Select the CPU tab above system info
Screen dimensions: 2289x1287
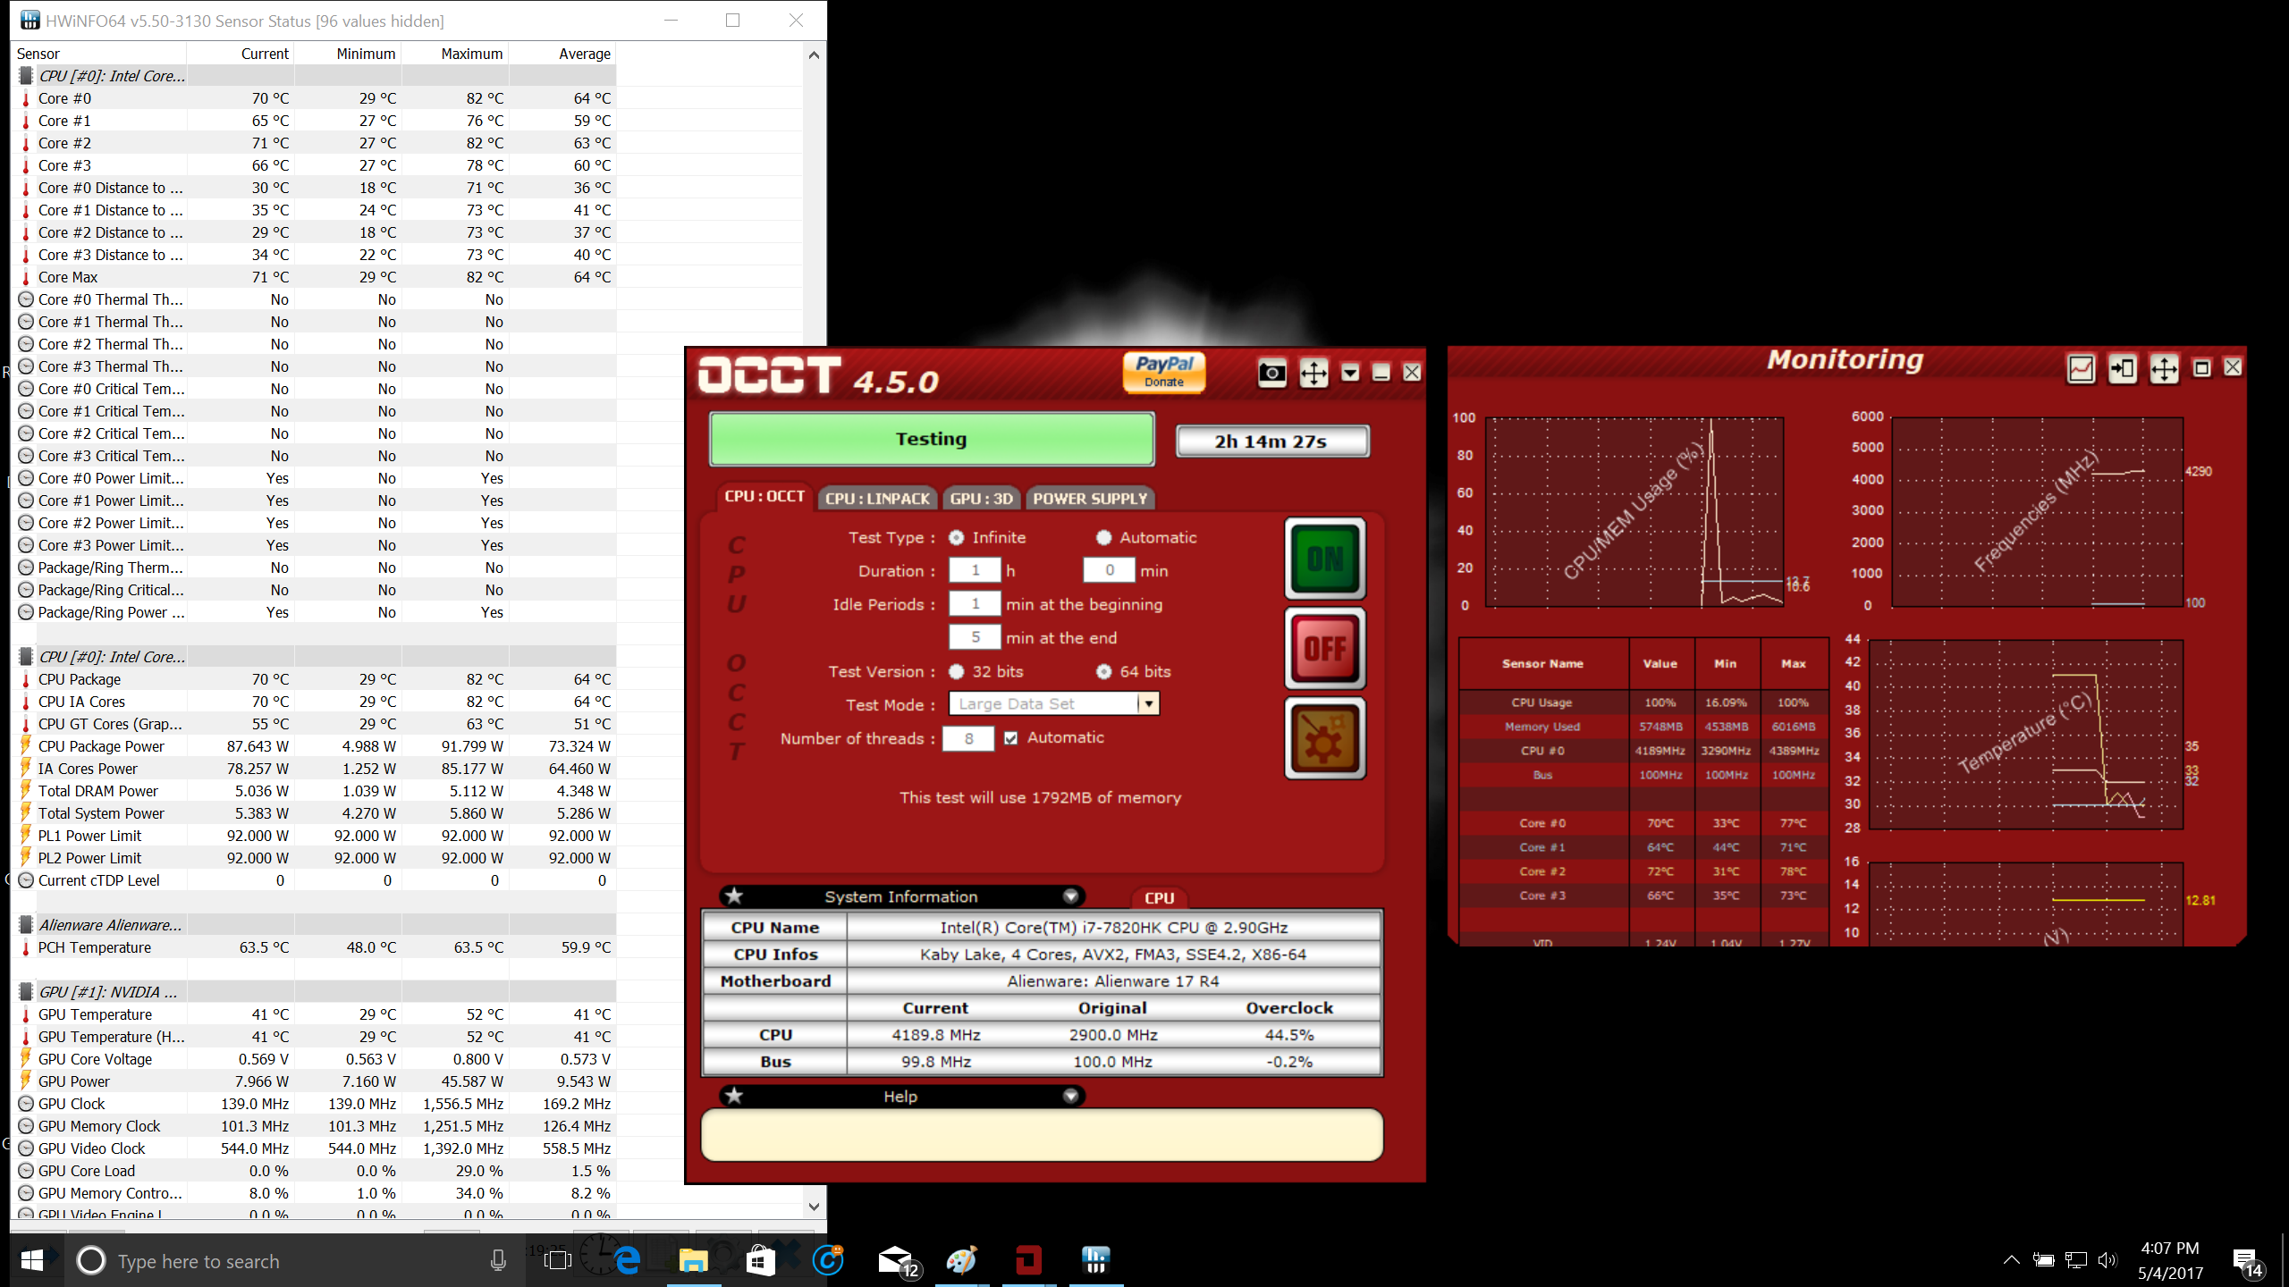pos(1159,898)
